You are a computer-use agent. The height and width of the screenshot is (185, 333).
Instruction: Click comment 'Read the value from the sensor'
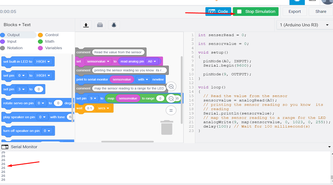point(118,52)
